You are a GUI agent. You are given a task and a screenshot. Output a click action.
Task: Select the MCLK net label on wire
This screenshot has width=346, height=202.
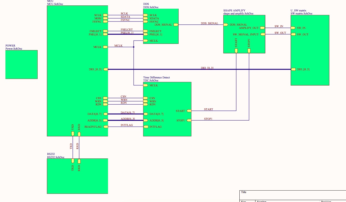coord(118,46)
